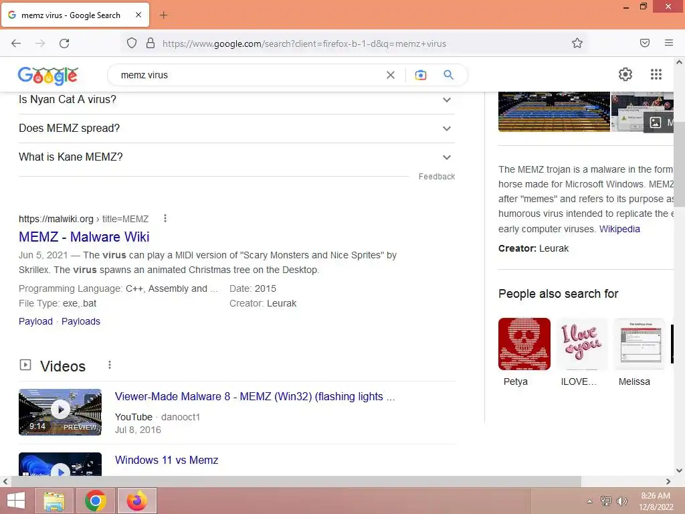685x514 pixels.
Task: Click the more images icon in panel
Action: 656,123
